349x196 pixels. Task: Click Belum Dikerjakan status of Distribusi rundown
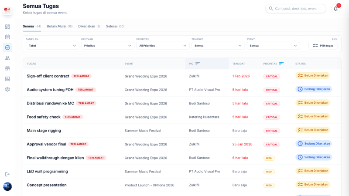click(312, 103)
